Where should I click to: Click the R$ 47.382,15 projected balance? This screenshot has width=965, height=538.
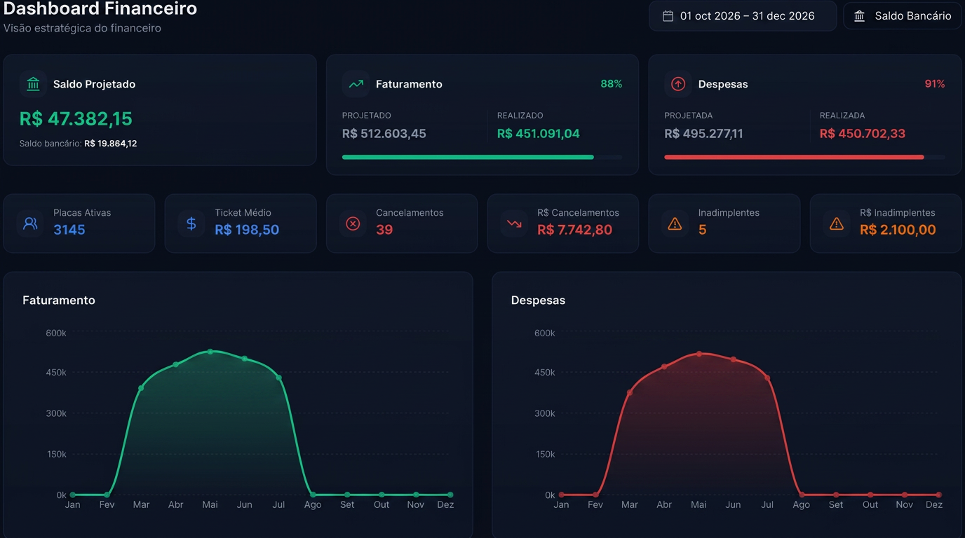[x=76, y=119]
